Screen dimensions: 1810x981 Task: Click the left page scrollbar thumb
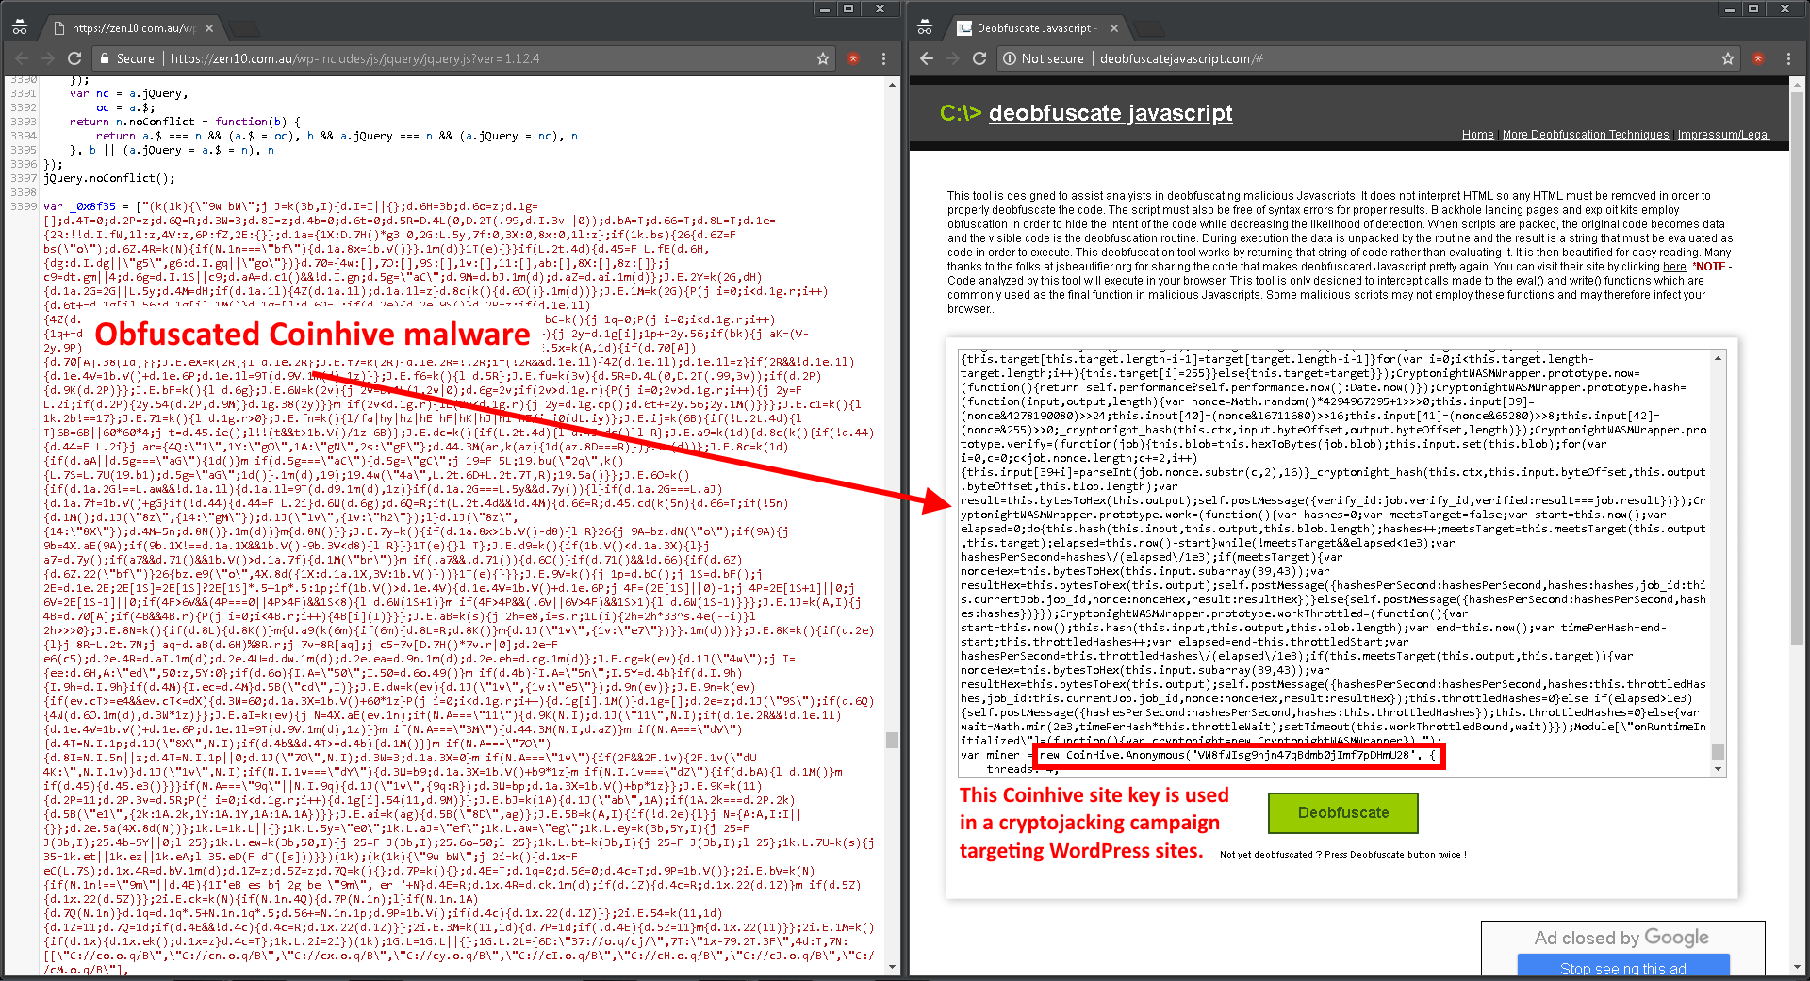tap(893, 739)
